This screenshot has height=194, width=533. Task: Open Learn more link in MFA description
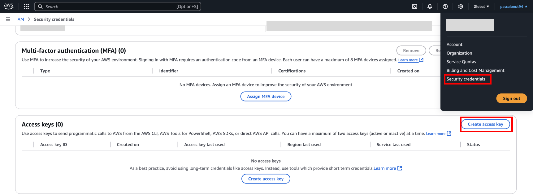coord(410,60)
